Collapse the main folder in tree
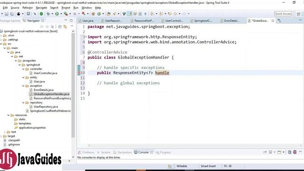This screenshot has width=304, height=171. (x=5, y=48)
